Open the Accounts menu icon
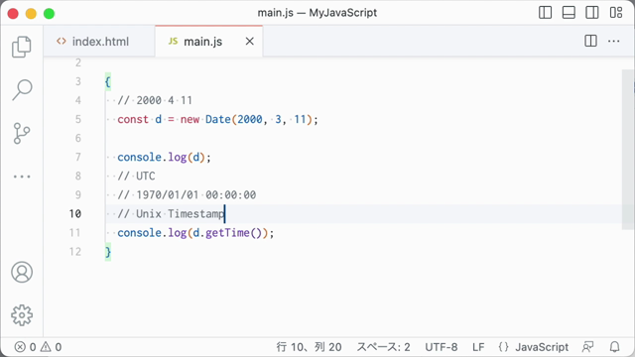This screenshot has width=635, height=357. [x=22, y=272]
